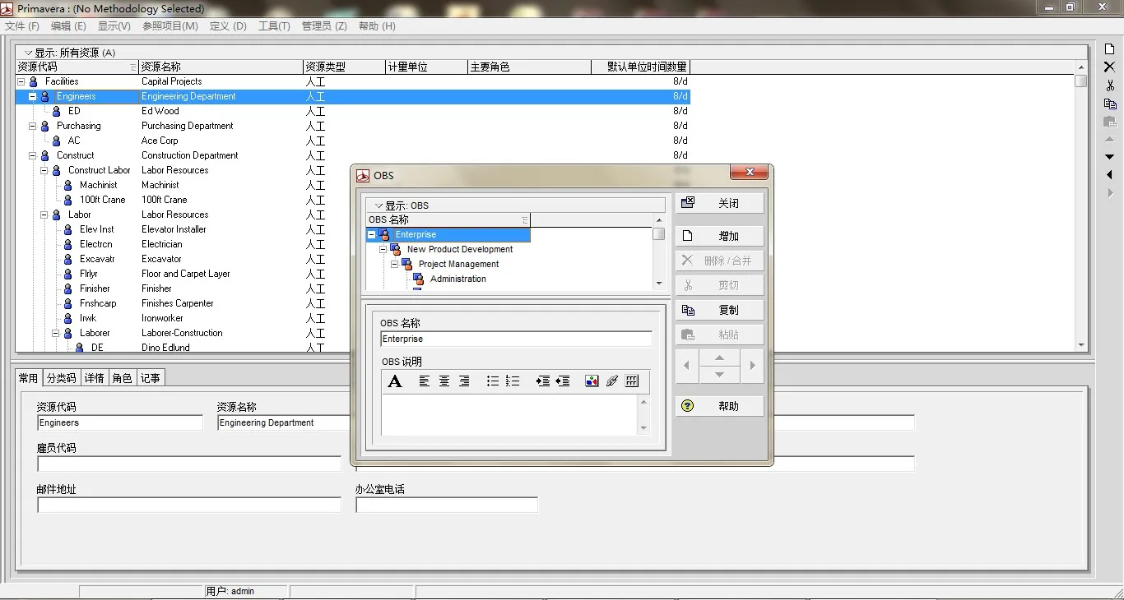The image size is (1124, 600).
Task: Indent text in OBS description editor
Action: pos(542,381)
